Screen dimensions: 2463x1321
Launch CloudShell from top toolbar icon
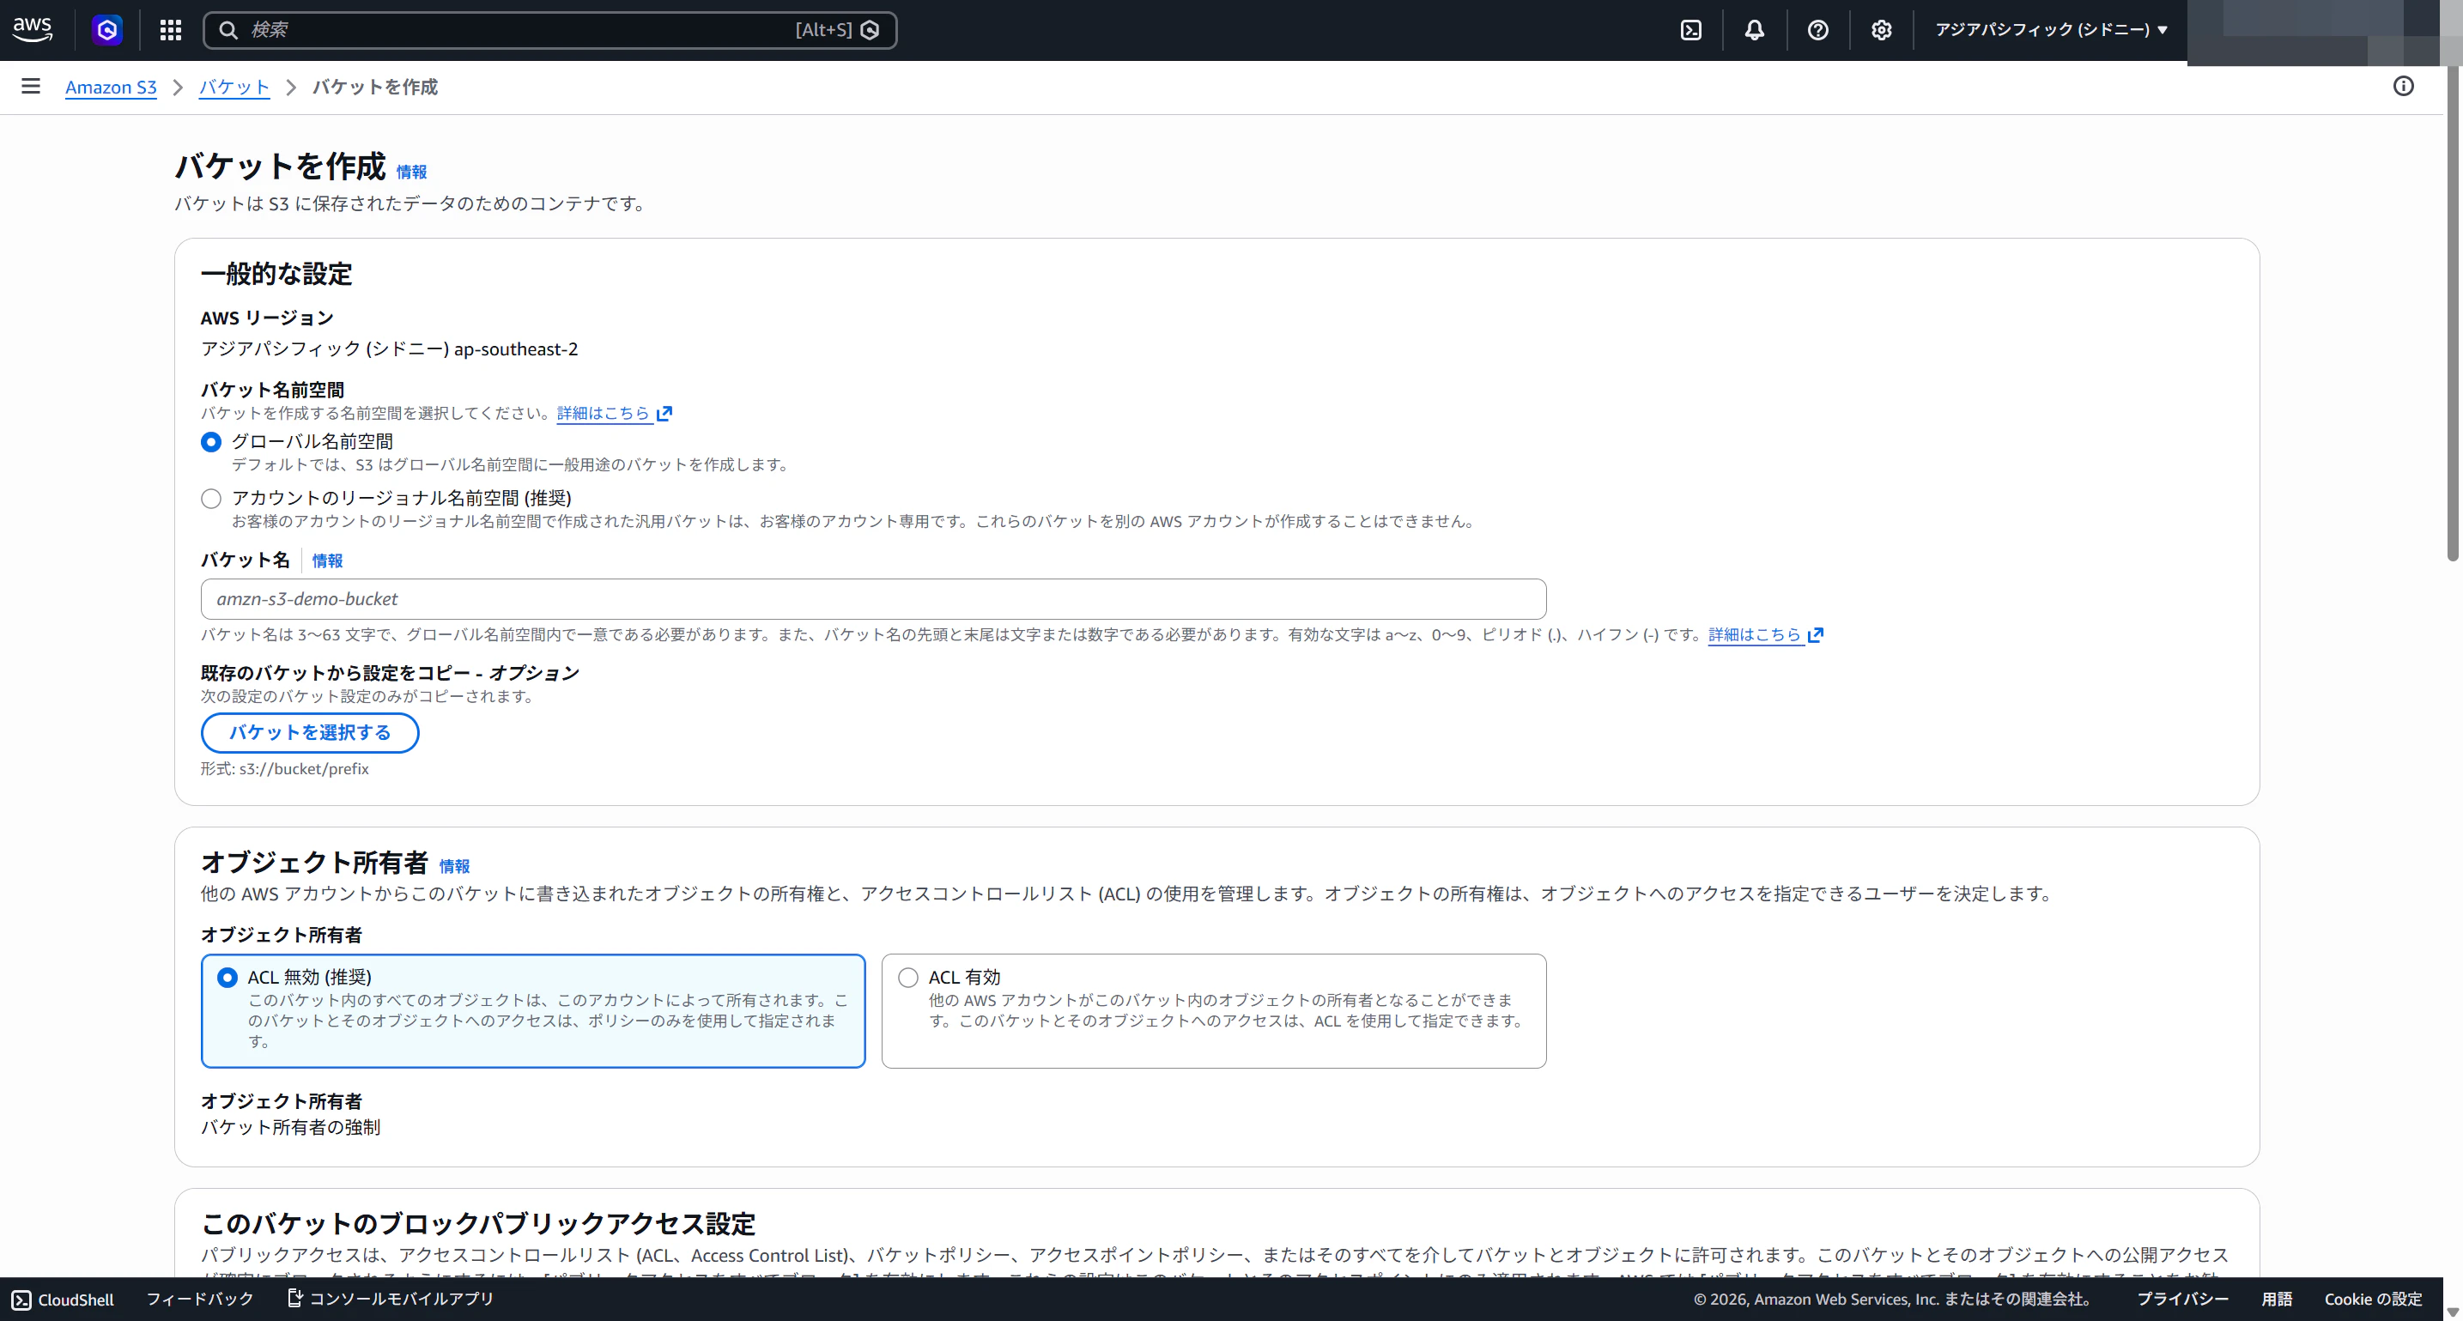point(1690,30)
